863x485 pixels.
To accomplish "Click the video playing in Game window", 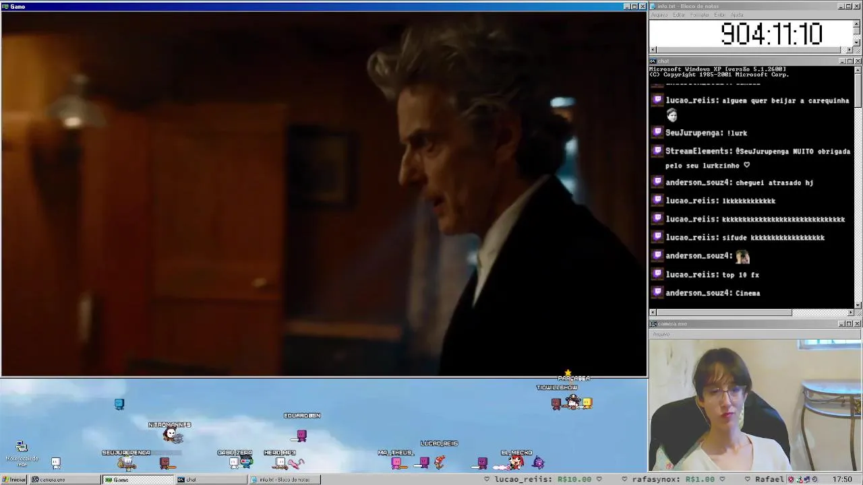I will tap(324, 193).
